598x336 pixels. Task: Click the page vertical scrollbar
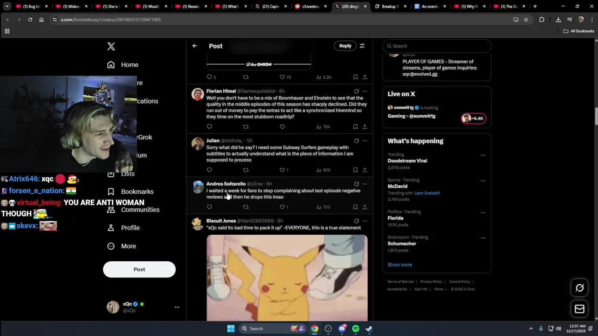(x=596, y=115)
